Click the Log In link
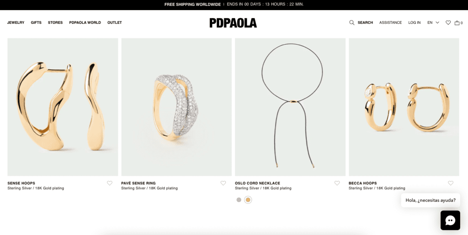 click(x=415, y=23)
